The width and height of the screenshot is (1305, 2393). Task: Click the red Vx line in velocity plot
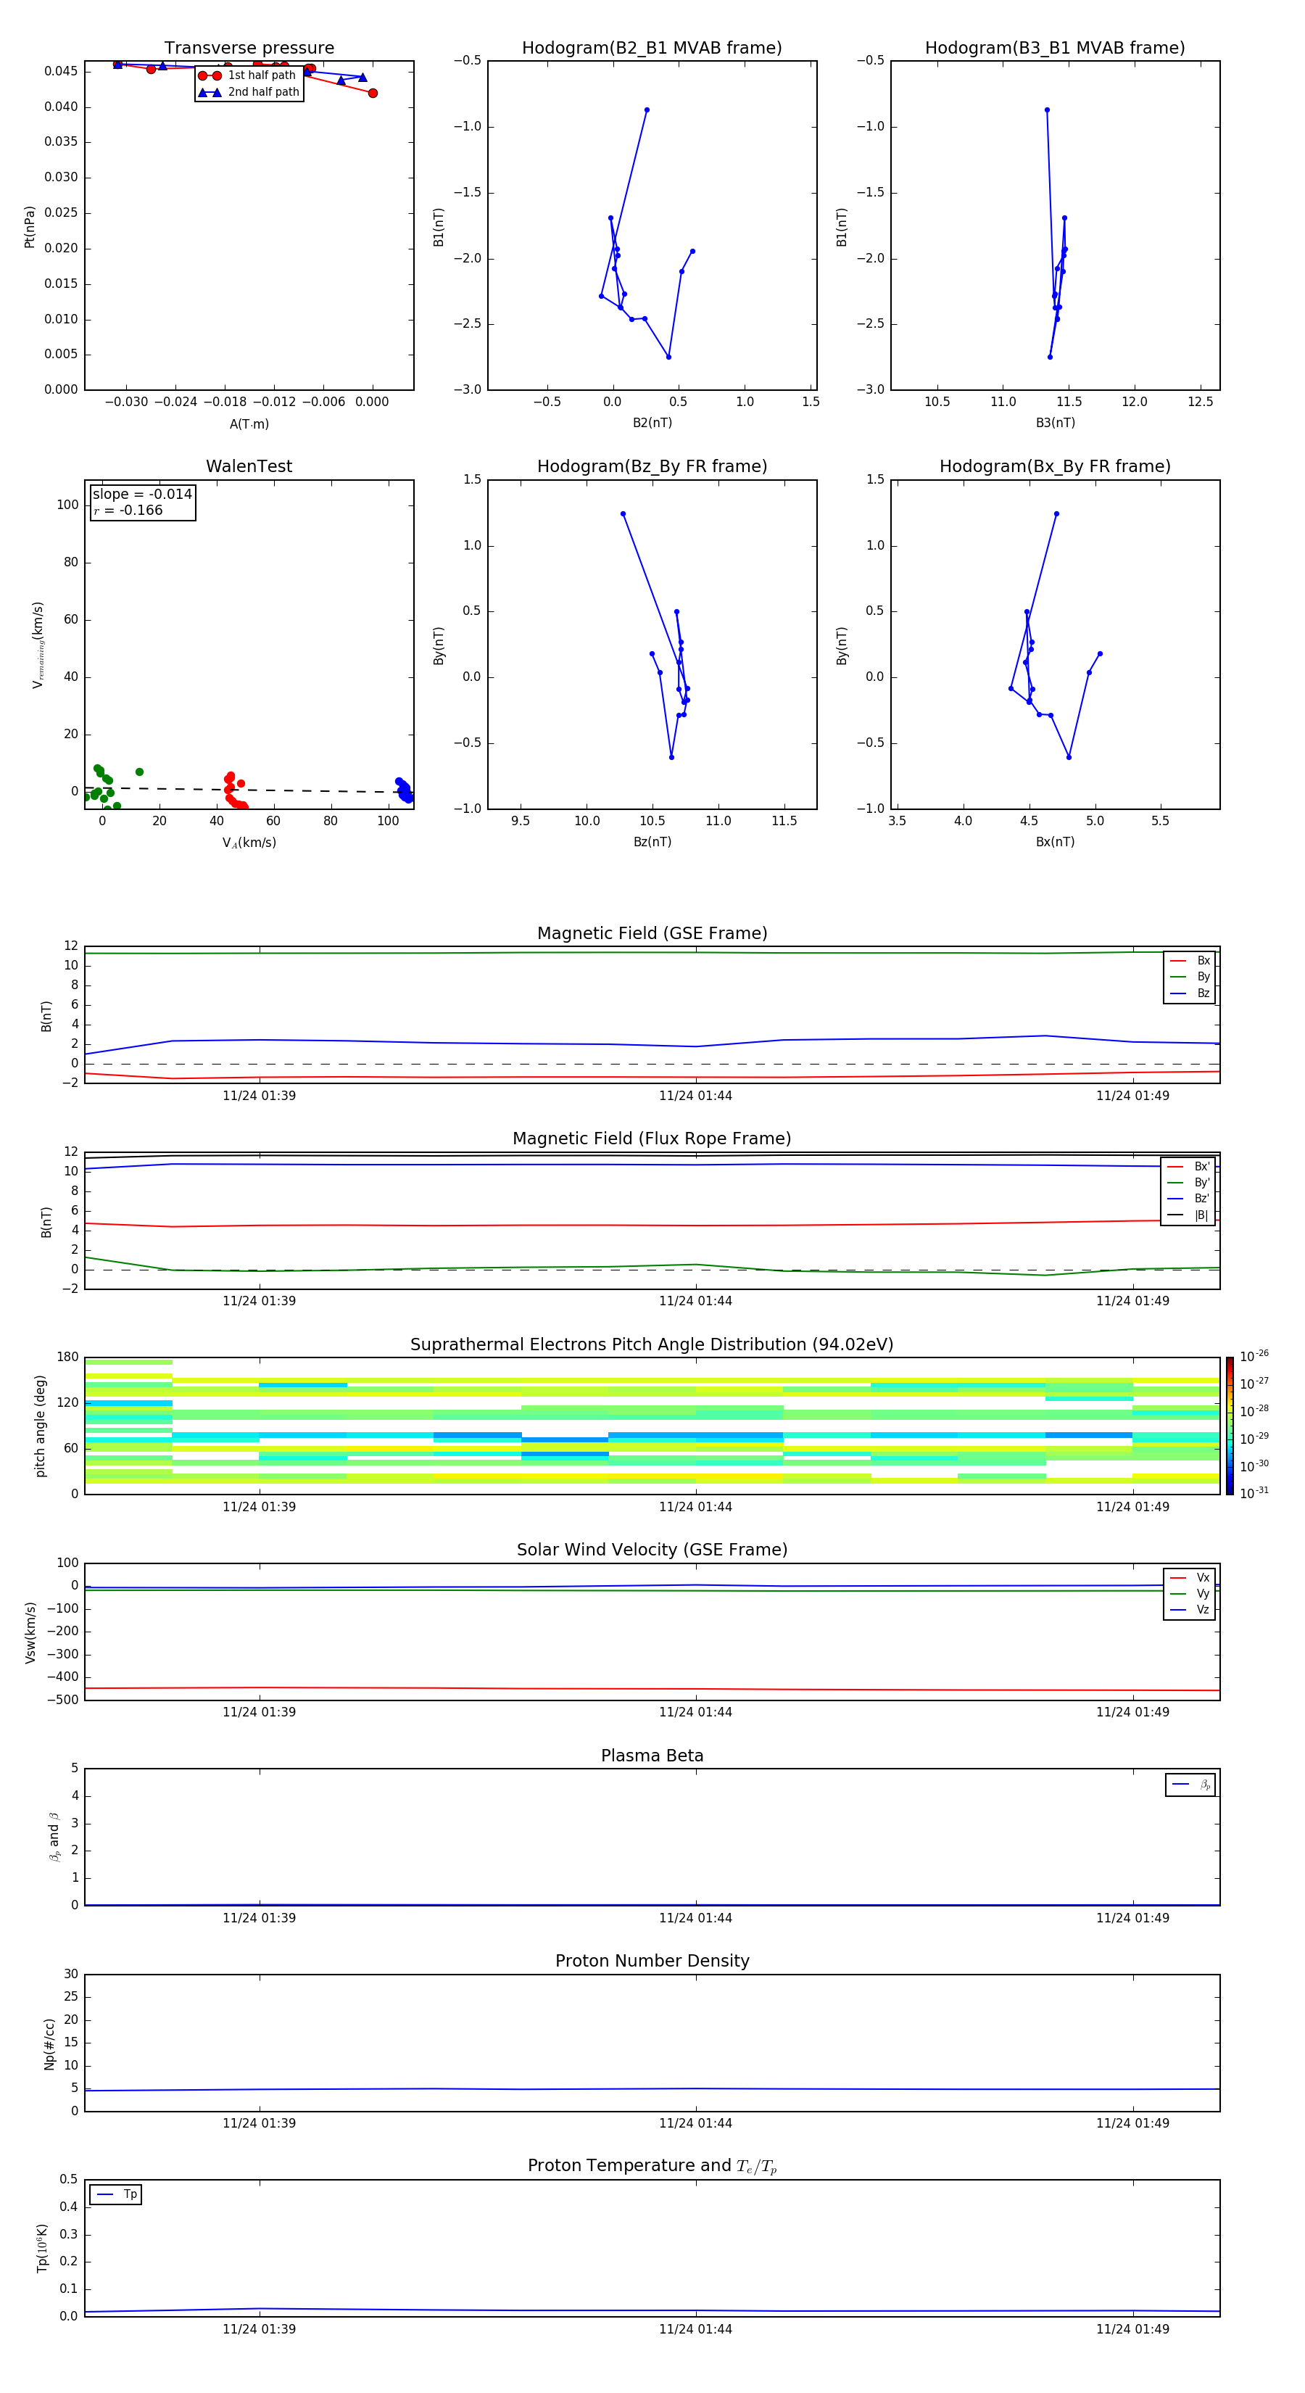pyautogui.click(x=652, y=1689)
